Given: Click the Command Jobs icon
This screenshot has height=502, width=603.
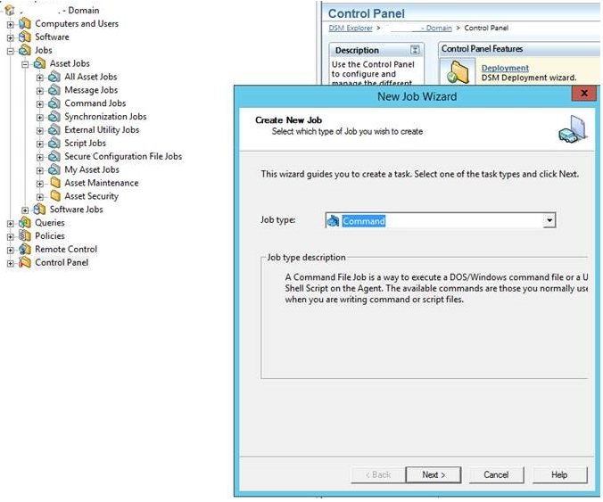Looking at the screenshot, I should click(x=54, y=103).
